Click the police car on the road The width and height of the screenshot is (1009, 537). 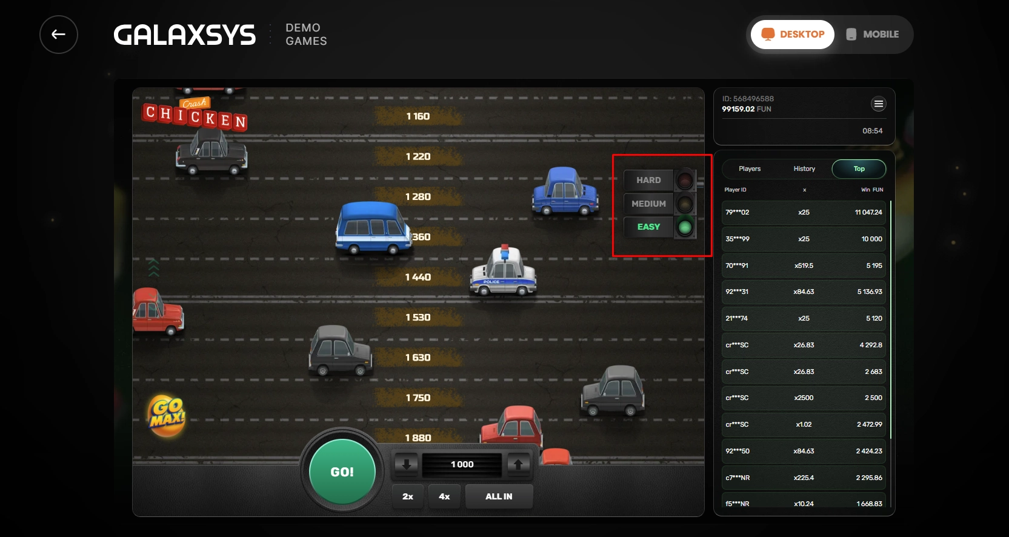(504, 271)
